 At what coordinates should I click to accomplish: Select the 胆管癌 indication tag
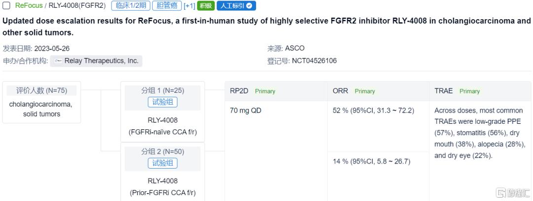pyautogui.click(x=166, y=6)
